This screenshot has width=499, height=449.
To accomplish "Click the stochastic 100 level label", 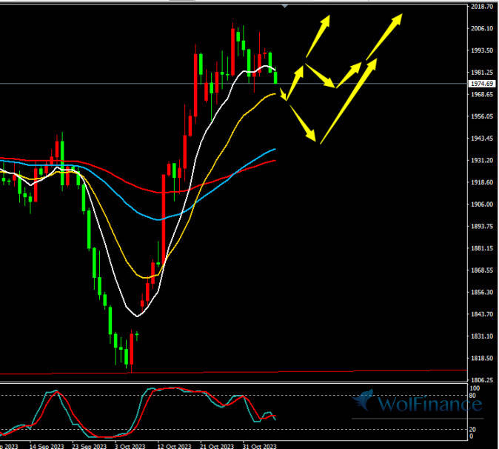I will tap(475, 388).
